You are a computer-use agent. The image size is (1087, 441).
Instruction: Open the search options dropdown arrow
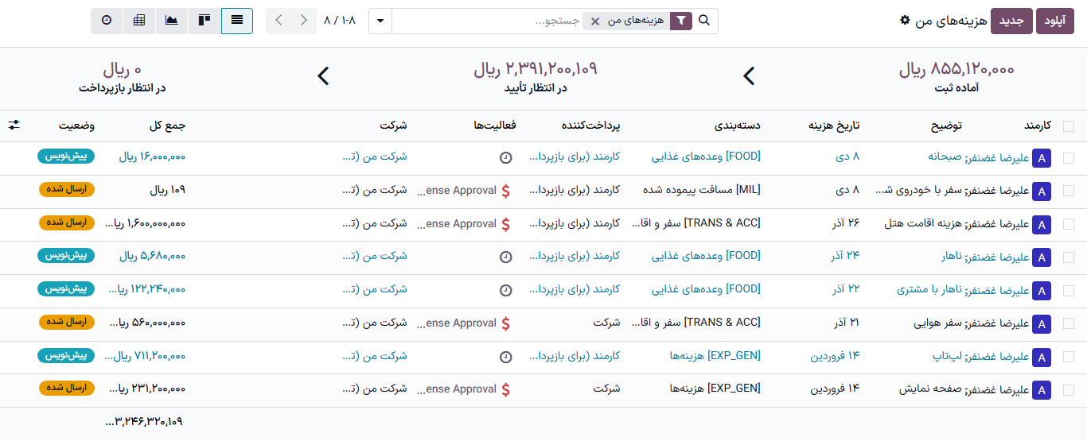[380, 21]
